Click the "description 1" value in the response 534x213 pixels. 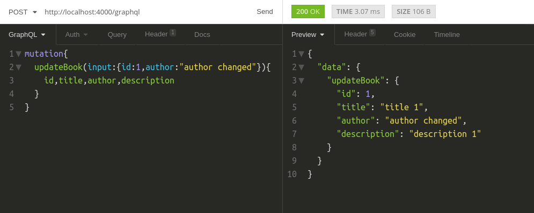[445, 134]
